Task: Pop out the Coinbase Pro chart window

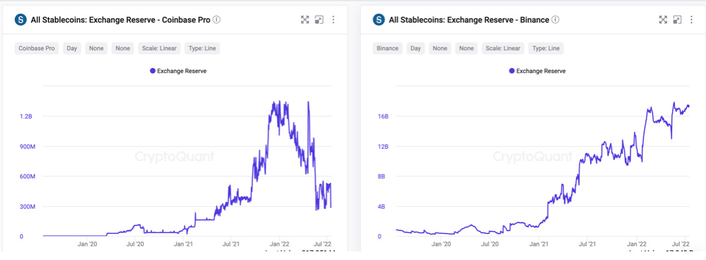Action: 319,19
